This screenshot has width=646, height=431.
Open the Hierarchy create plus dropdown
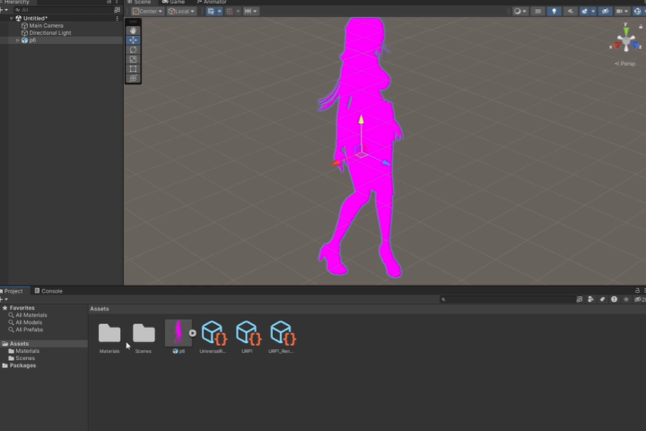click(4, 10)
